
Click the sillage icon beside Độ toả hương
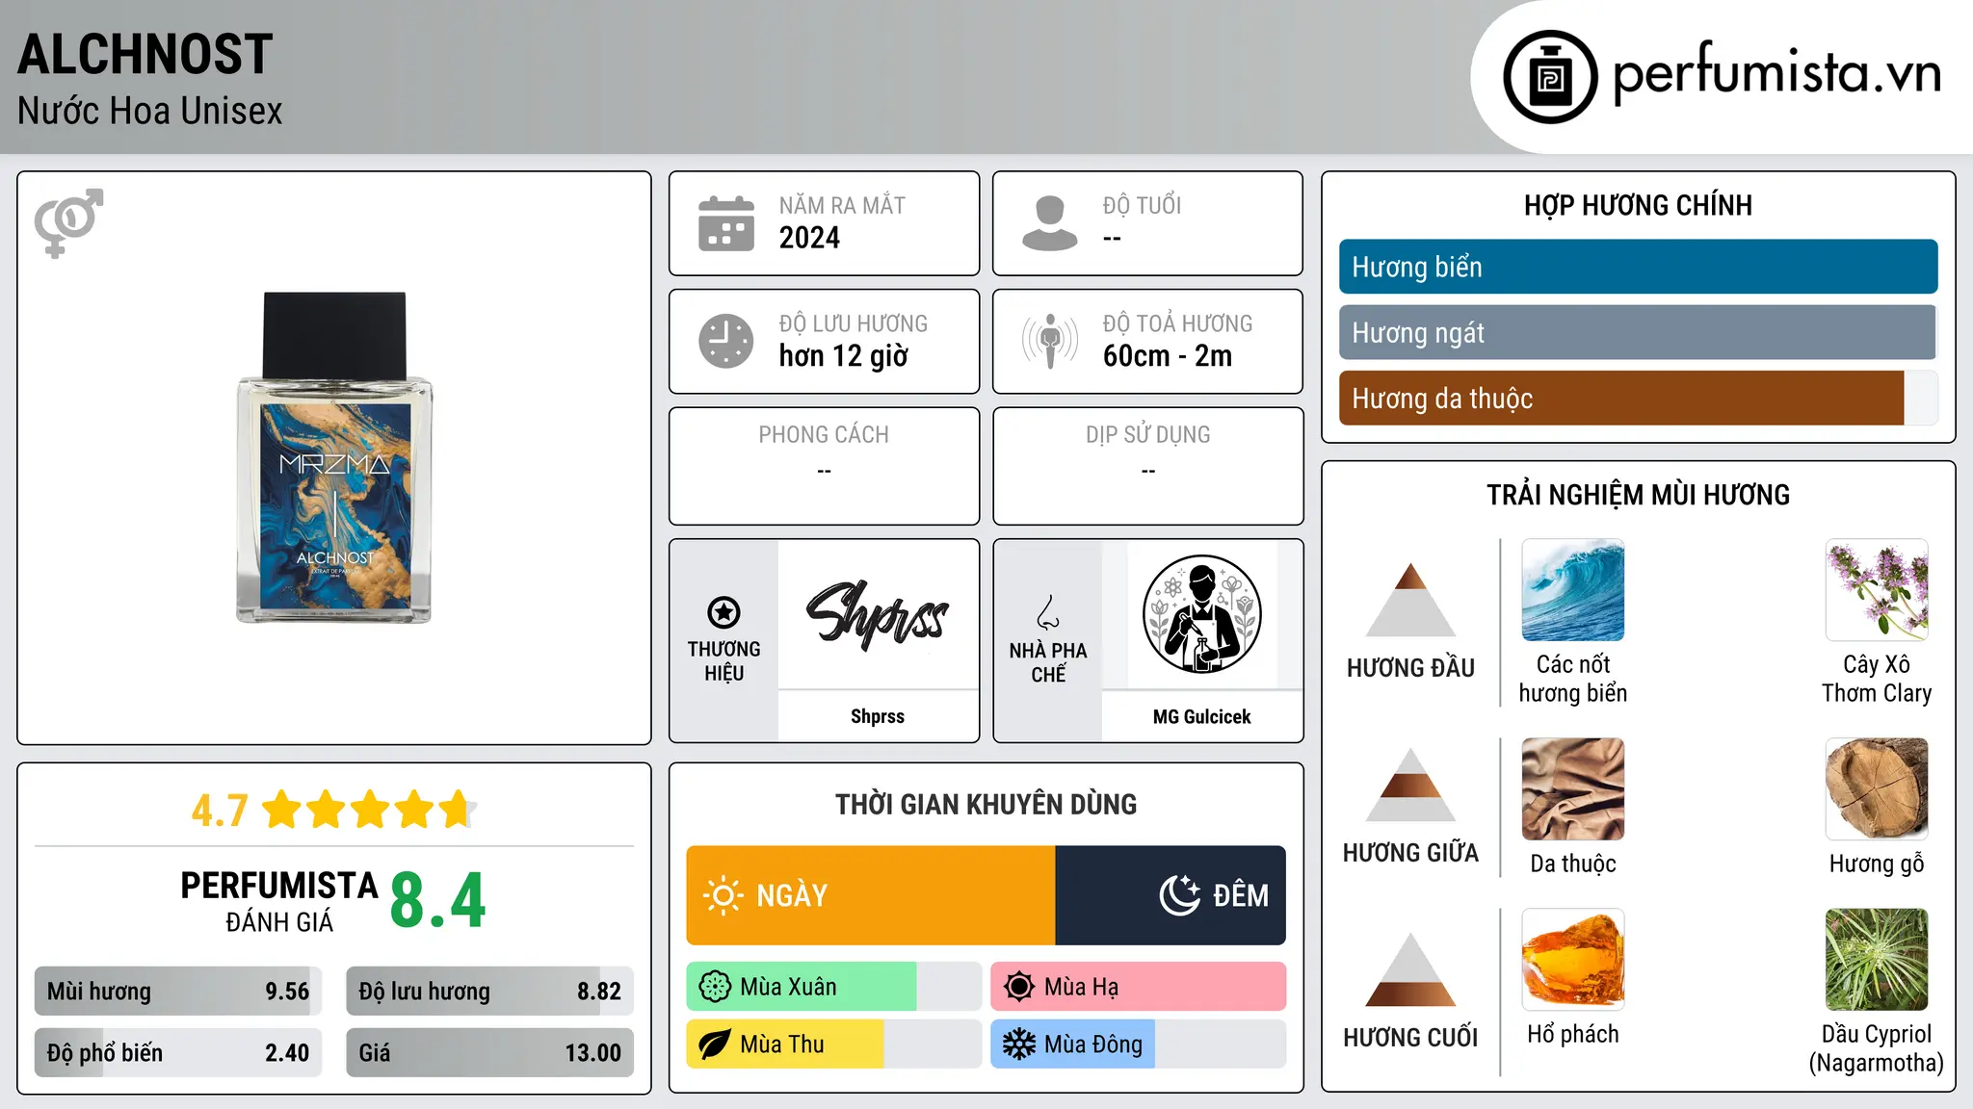[x=1050, y=341]
